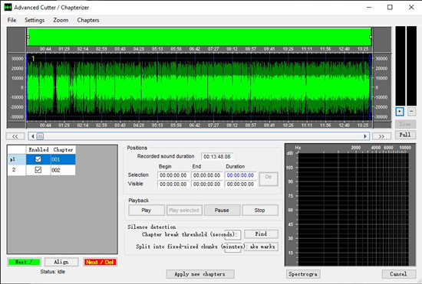
Task: Click the Visible Begin time field
Action: click(x=173, y=184)
